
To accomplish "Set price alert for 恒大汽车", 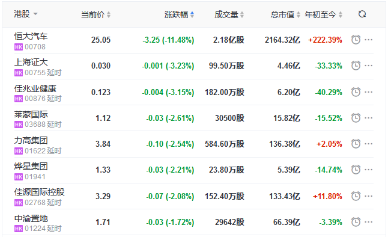I will pos(356,40).
